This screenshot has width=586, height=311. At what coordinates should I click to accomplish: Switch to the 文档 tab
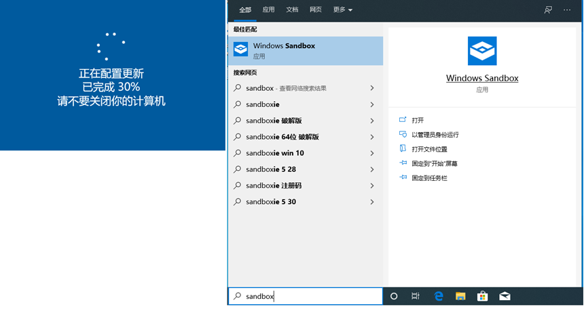pyautogui.click(x=292, y=9)
